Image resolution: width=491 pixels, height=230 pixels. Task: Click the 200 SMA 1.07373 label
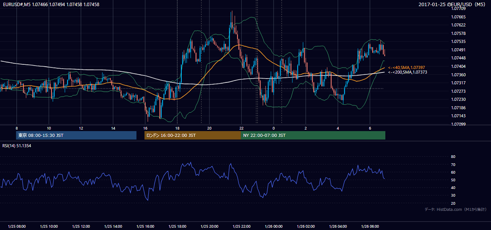(x=407, y=72)
